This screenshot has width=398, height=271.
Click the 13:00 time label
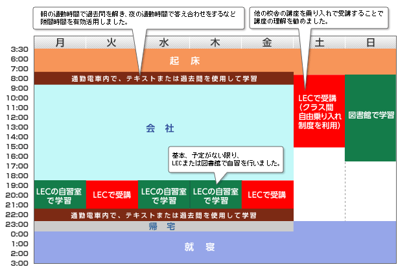click(x=18, y=127)
